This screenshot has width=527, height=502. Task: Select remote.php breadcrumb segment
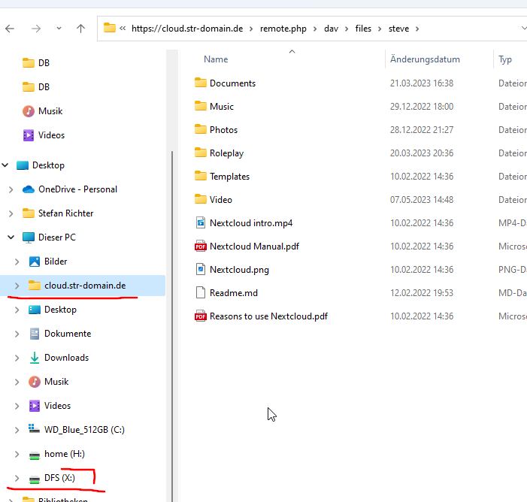pyautogui.click(x=283, y=29)
